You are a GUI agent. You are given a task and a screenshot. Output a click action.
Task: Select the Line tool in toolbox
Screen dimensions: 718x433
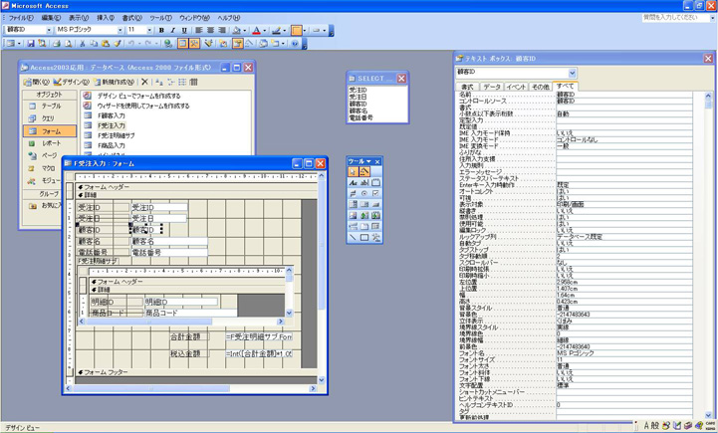pos(354,238)
